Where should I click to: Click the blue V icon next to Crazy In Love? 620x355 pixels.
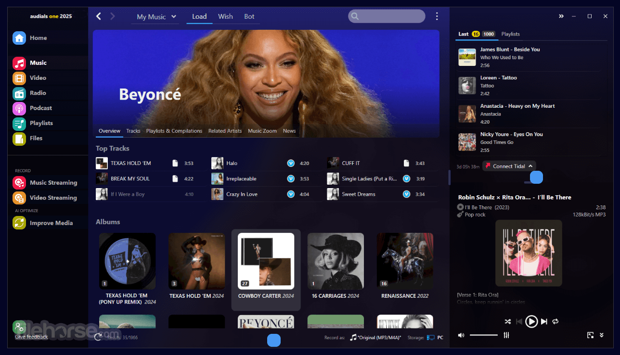tap(291, 194)
